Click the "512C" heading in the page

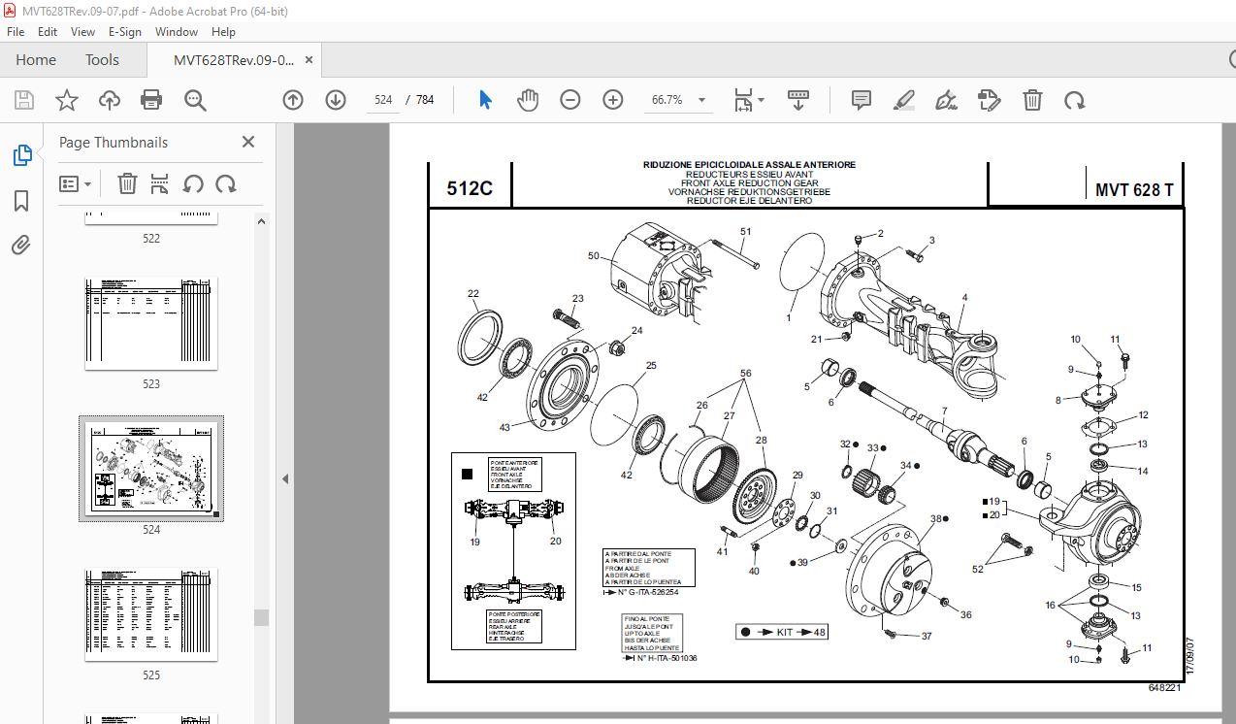coord(470,188)
